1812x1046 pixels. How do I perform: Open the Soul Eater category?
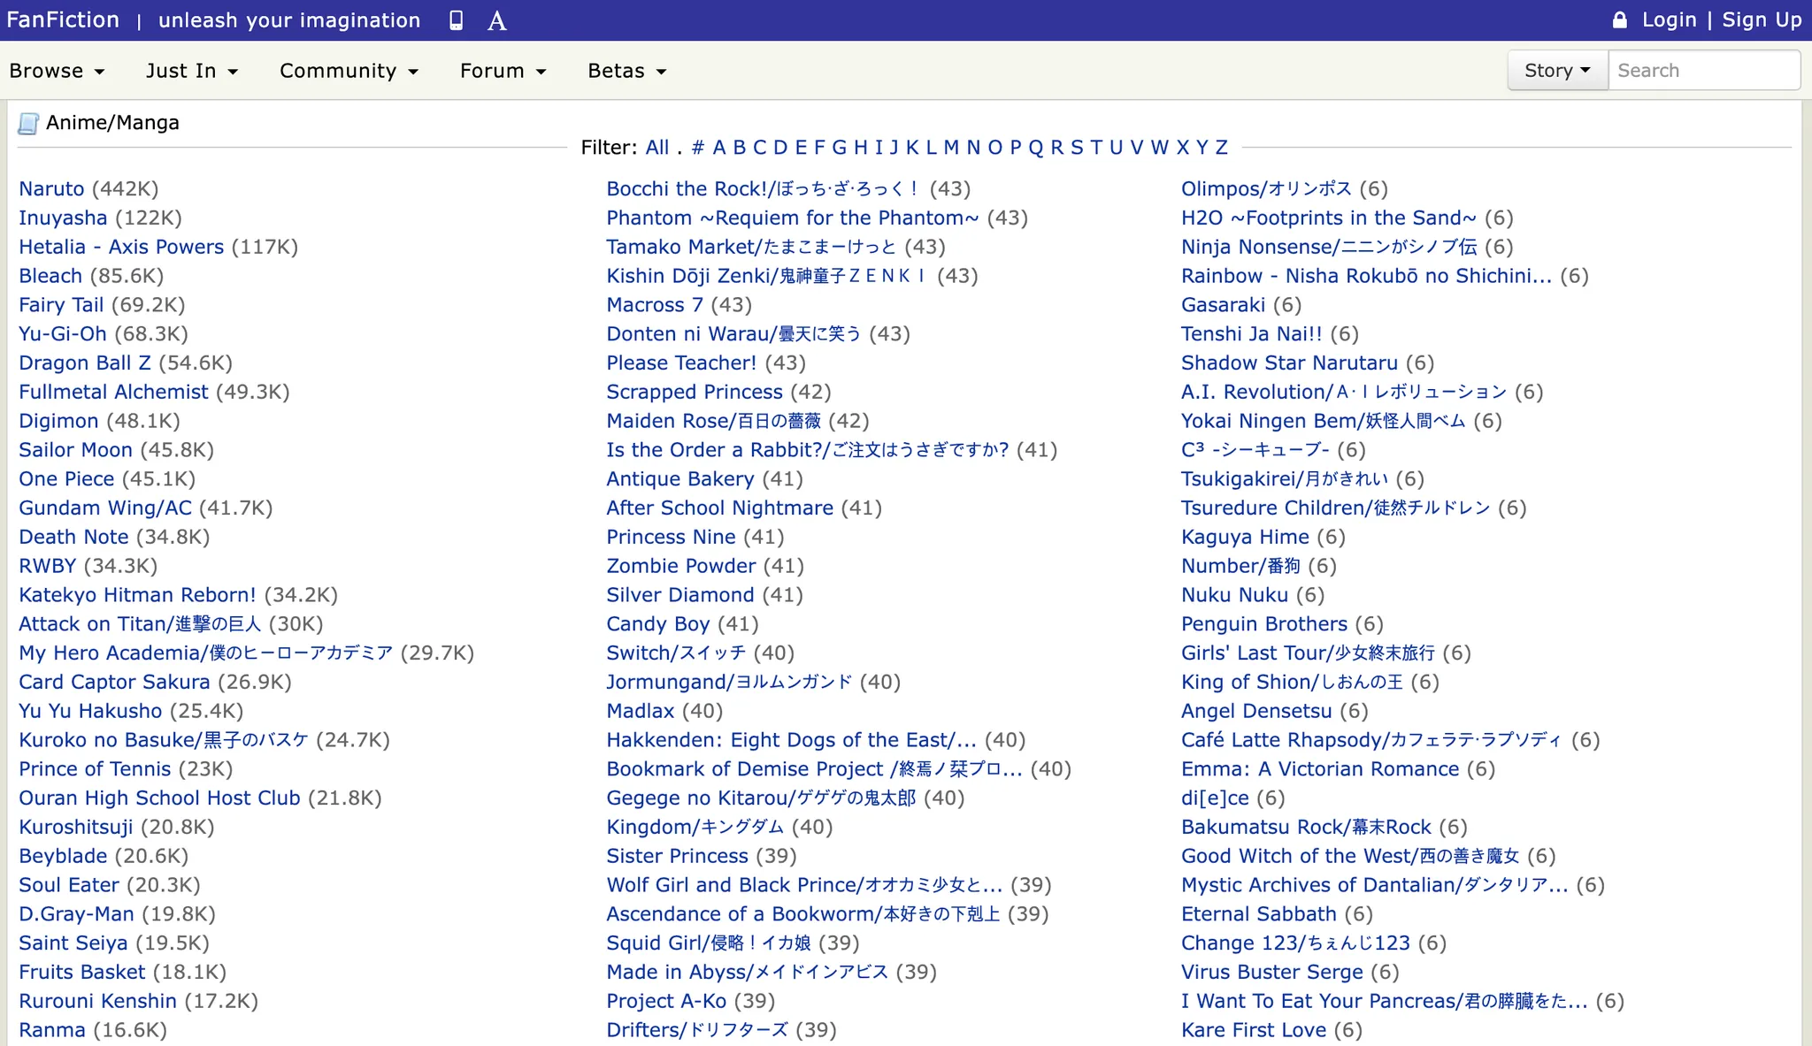(x=69, y=885)
